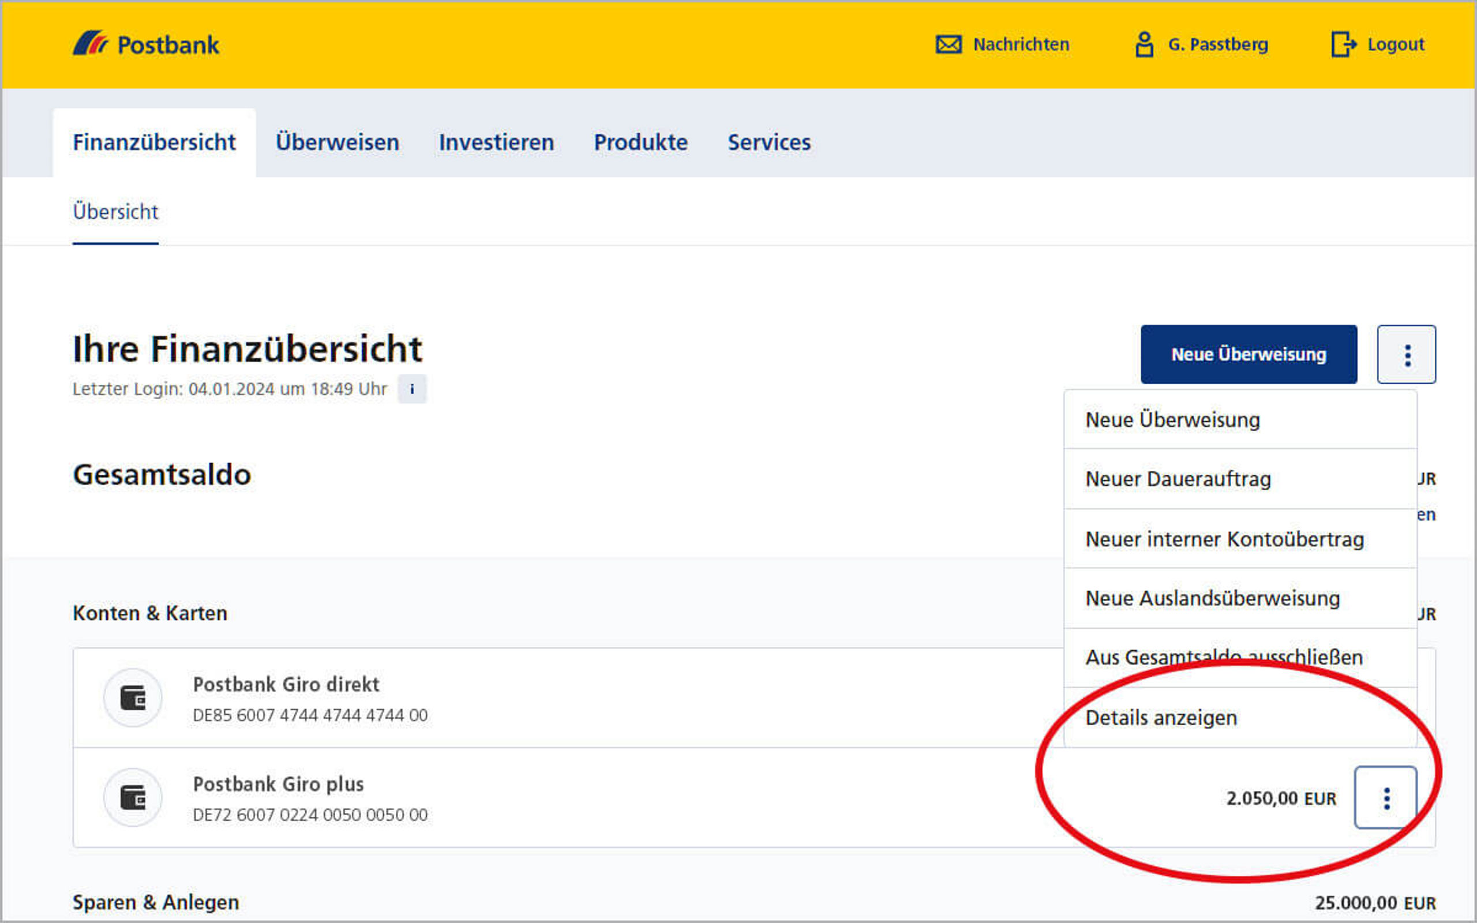Click the 2.050,00 EUR balance
This screenshot has height=923, width=1477.
click(1281, 798)
